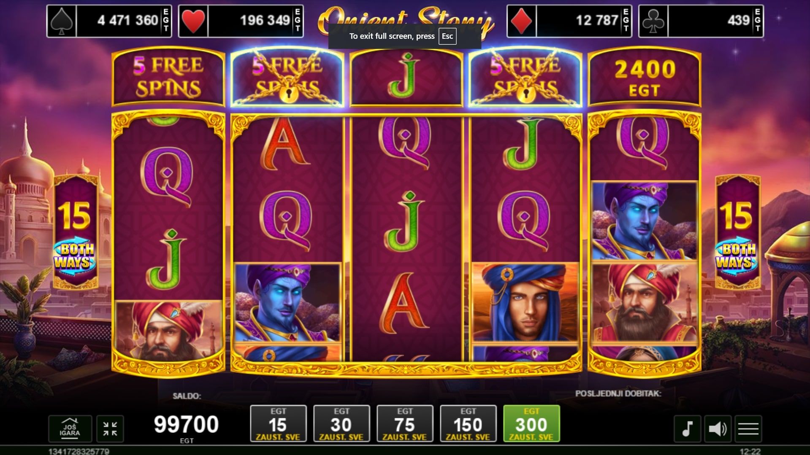Screen dimensions: 810x455
Task: Click the left 15 Both Ways badge
Action: (76, 232)
